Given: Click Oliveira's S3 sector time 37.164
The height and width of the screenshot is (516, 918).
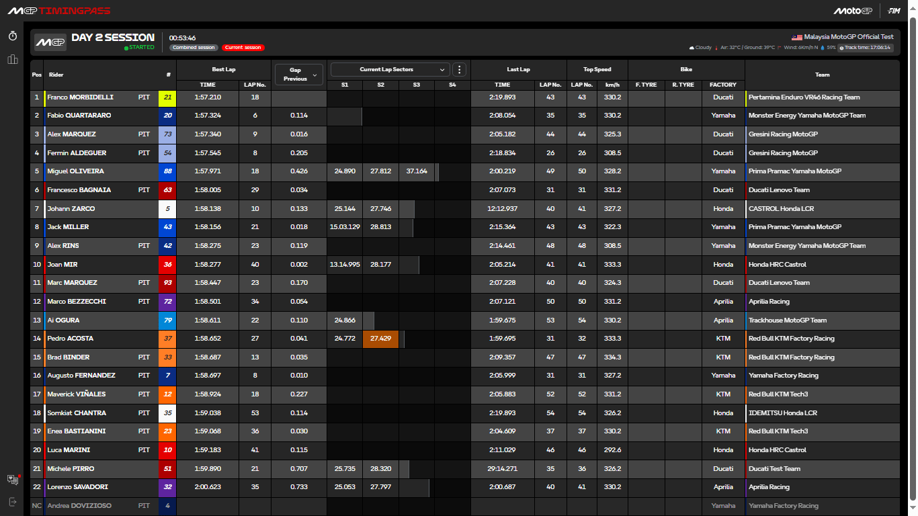Looking at the screenshot, I should 417,171.
